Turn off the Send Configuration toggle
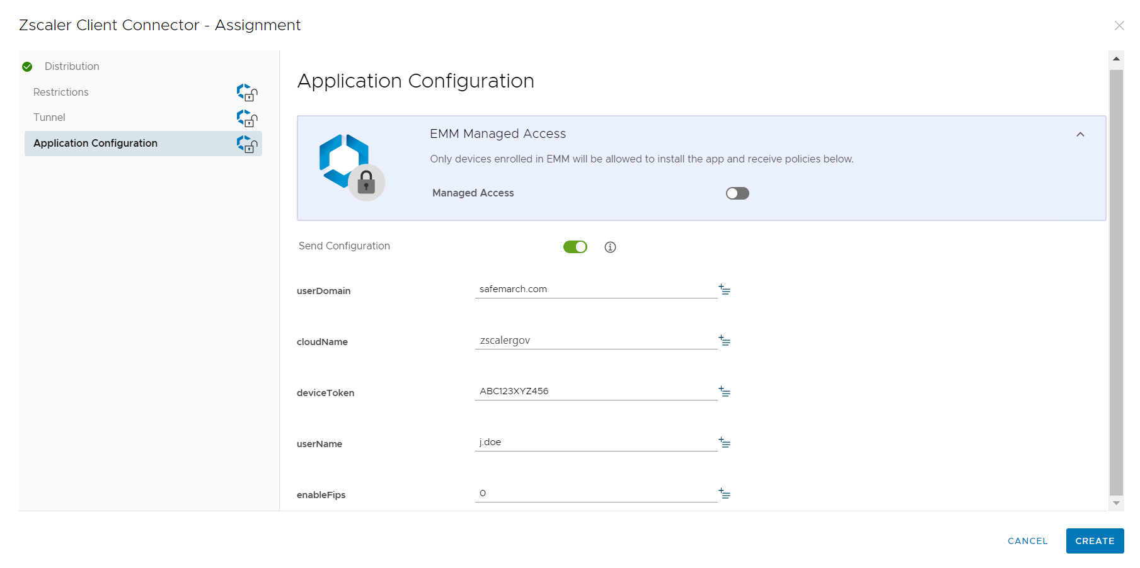 pos(575,247)
